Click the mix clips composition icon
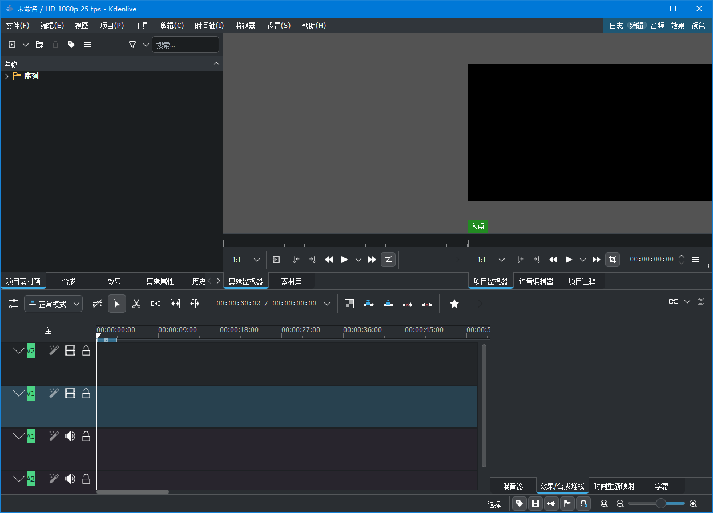The width and height of the screenshot is (713, 513). [x=349, y=304]
